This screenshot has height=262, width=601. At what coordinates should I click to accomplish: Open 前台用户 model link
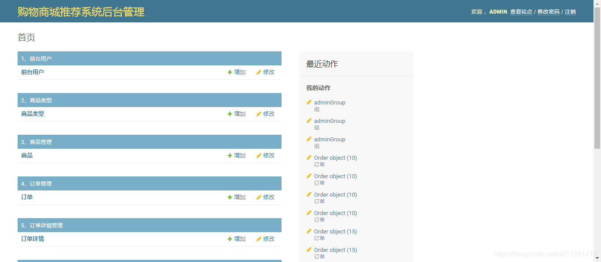33,72
